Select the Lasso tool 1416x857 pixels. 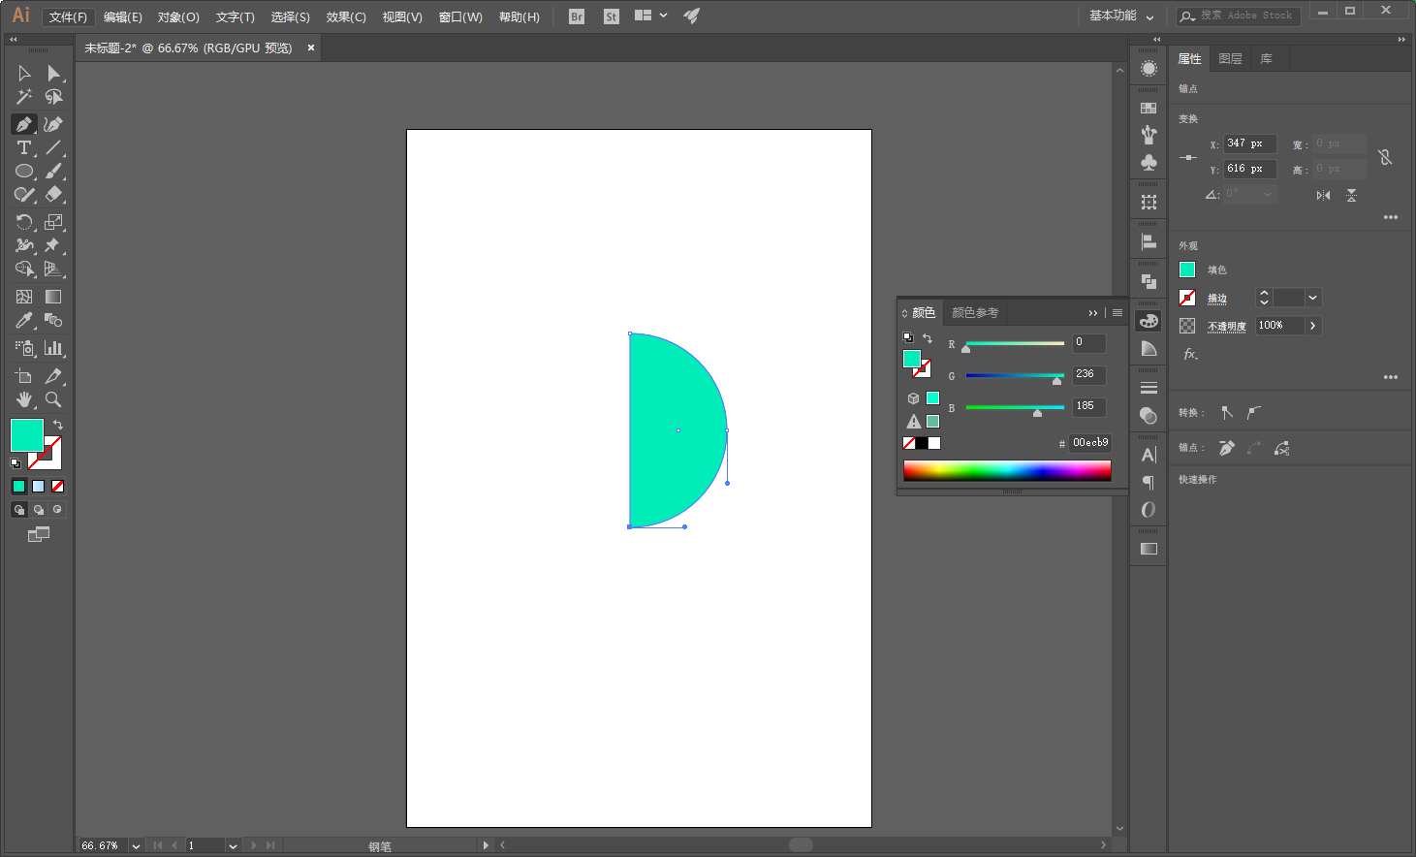pyautogui.click(x=53, y=97)
